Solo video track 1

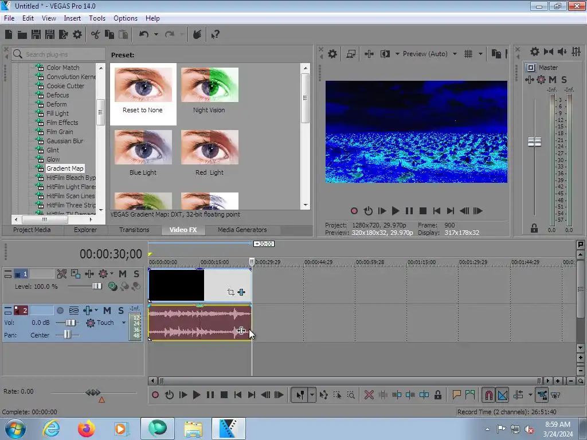(x=136, y=274)
